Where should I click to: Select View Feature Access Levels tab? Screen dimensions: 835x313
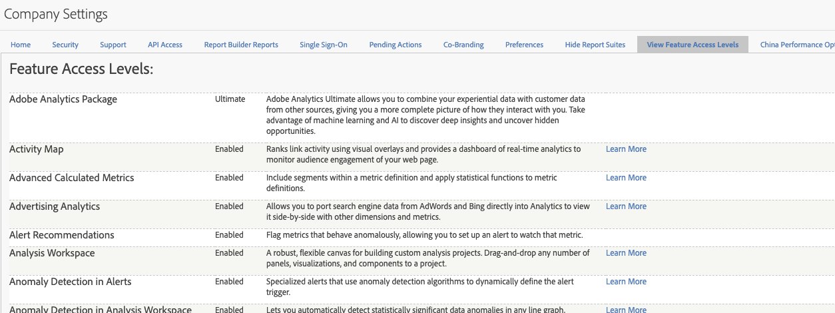[x=693, y=45]
